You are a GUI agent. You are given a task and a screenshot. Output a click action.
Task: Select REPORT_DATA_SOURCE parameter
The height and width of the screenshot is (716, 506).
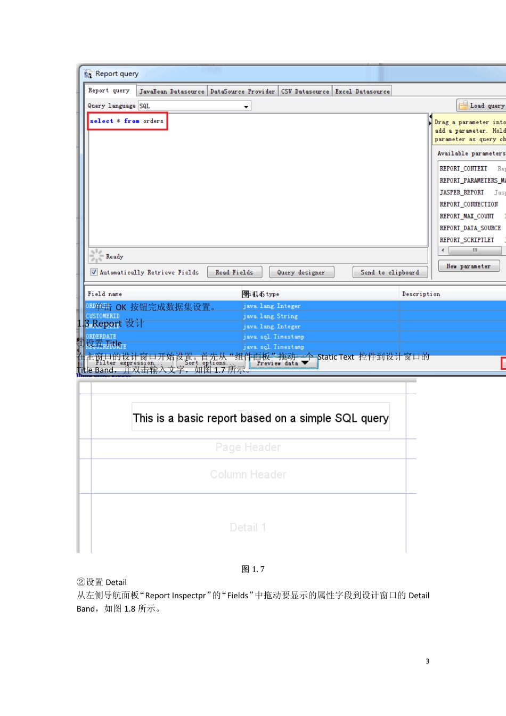[x=471, y=228]
